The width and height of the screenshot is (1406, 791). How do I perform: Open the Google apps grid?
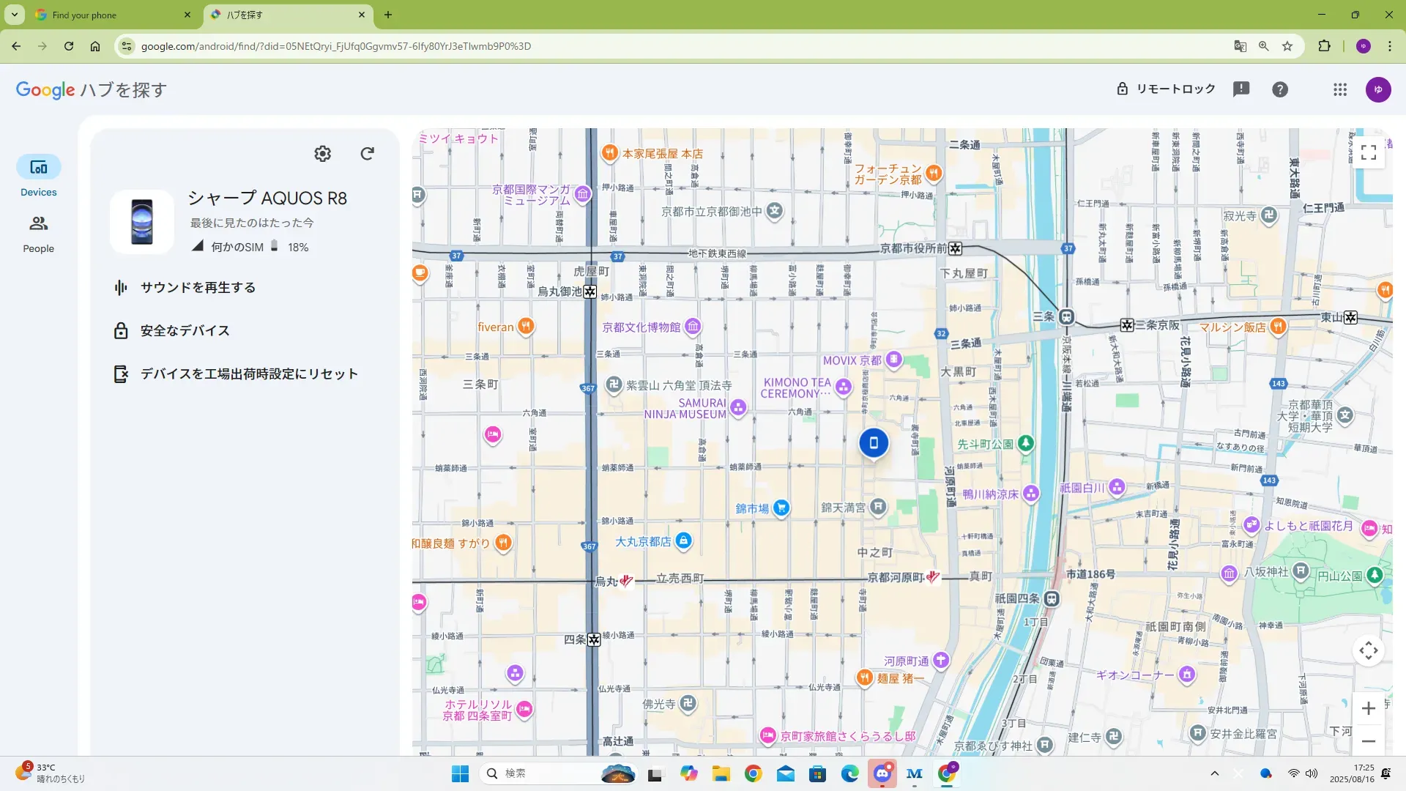tap(1339, 89)
